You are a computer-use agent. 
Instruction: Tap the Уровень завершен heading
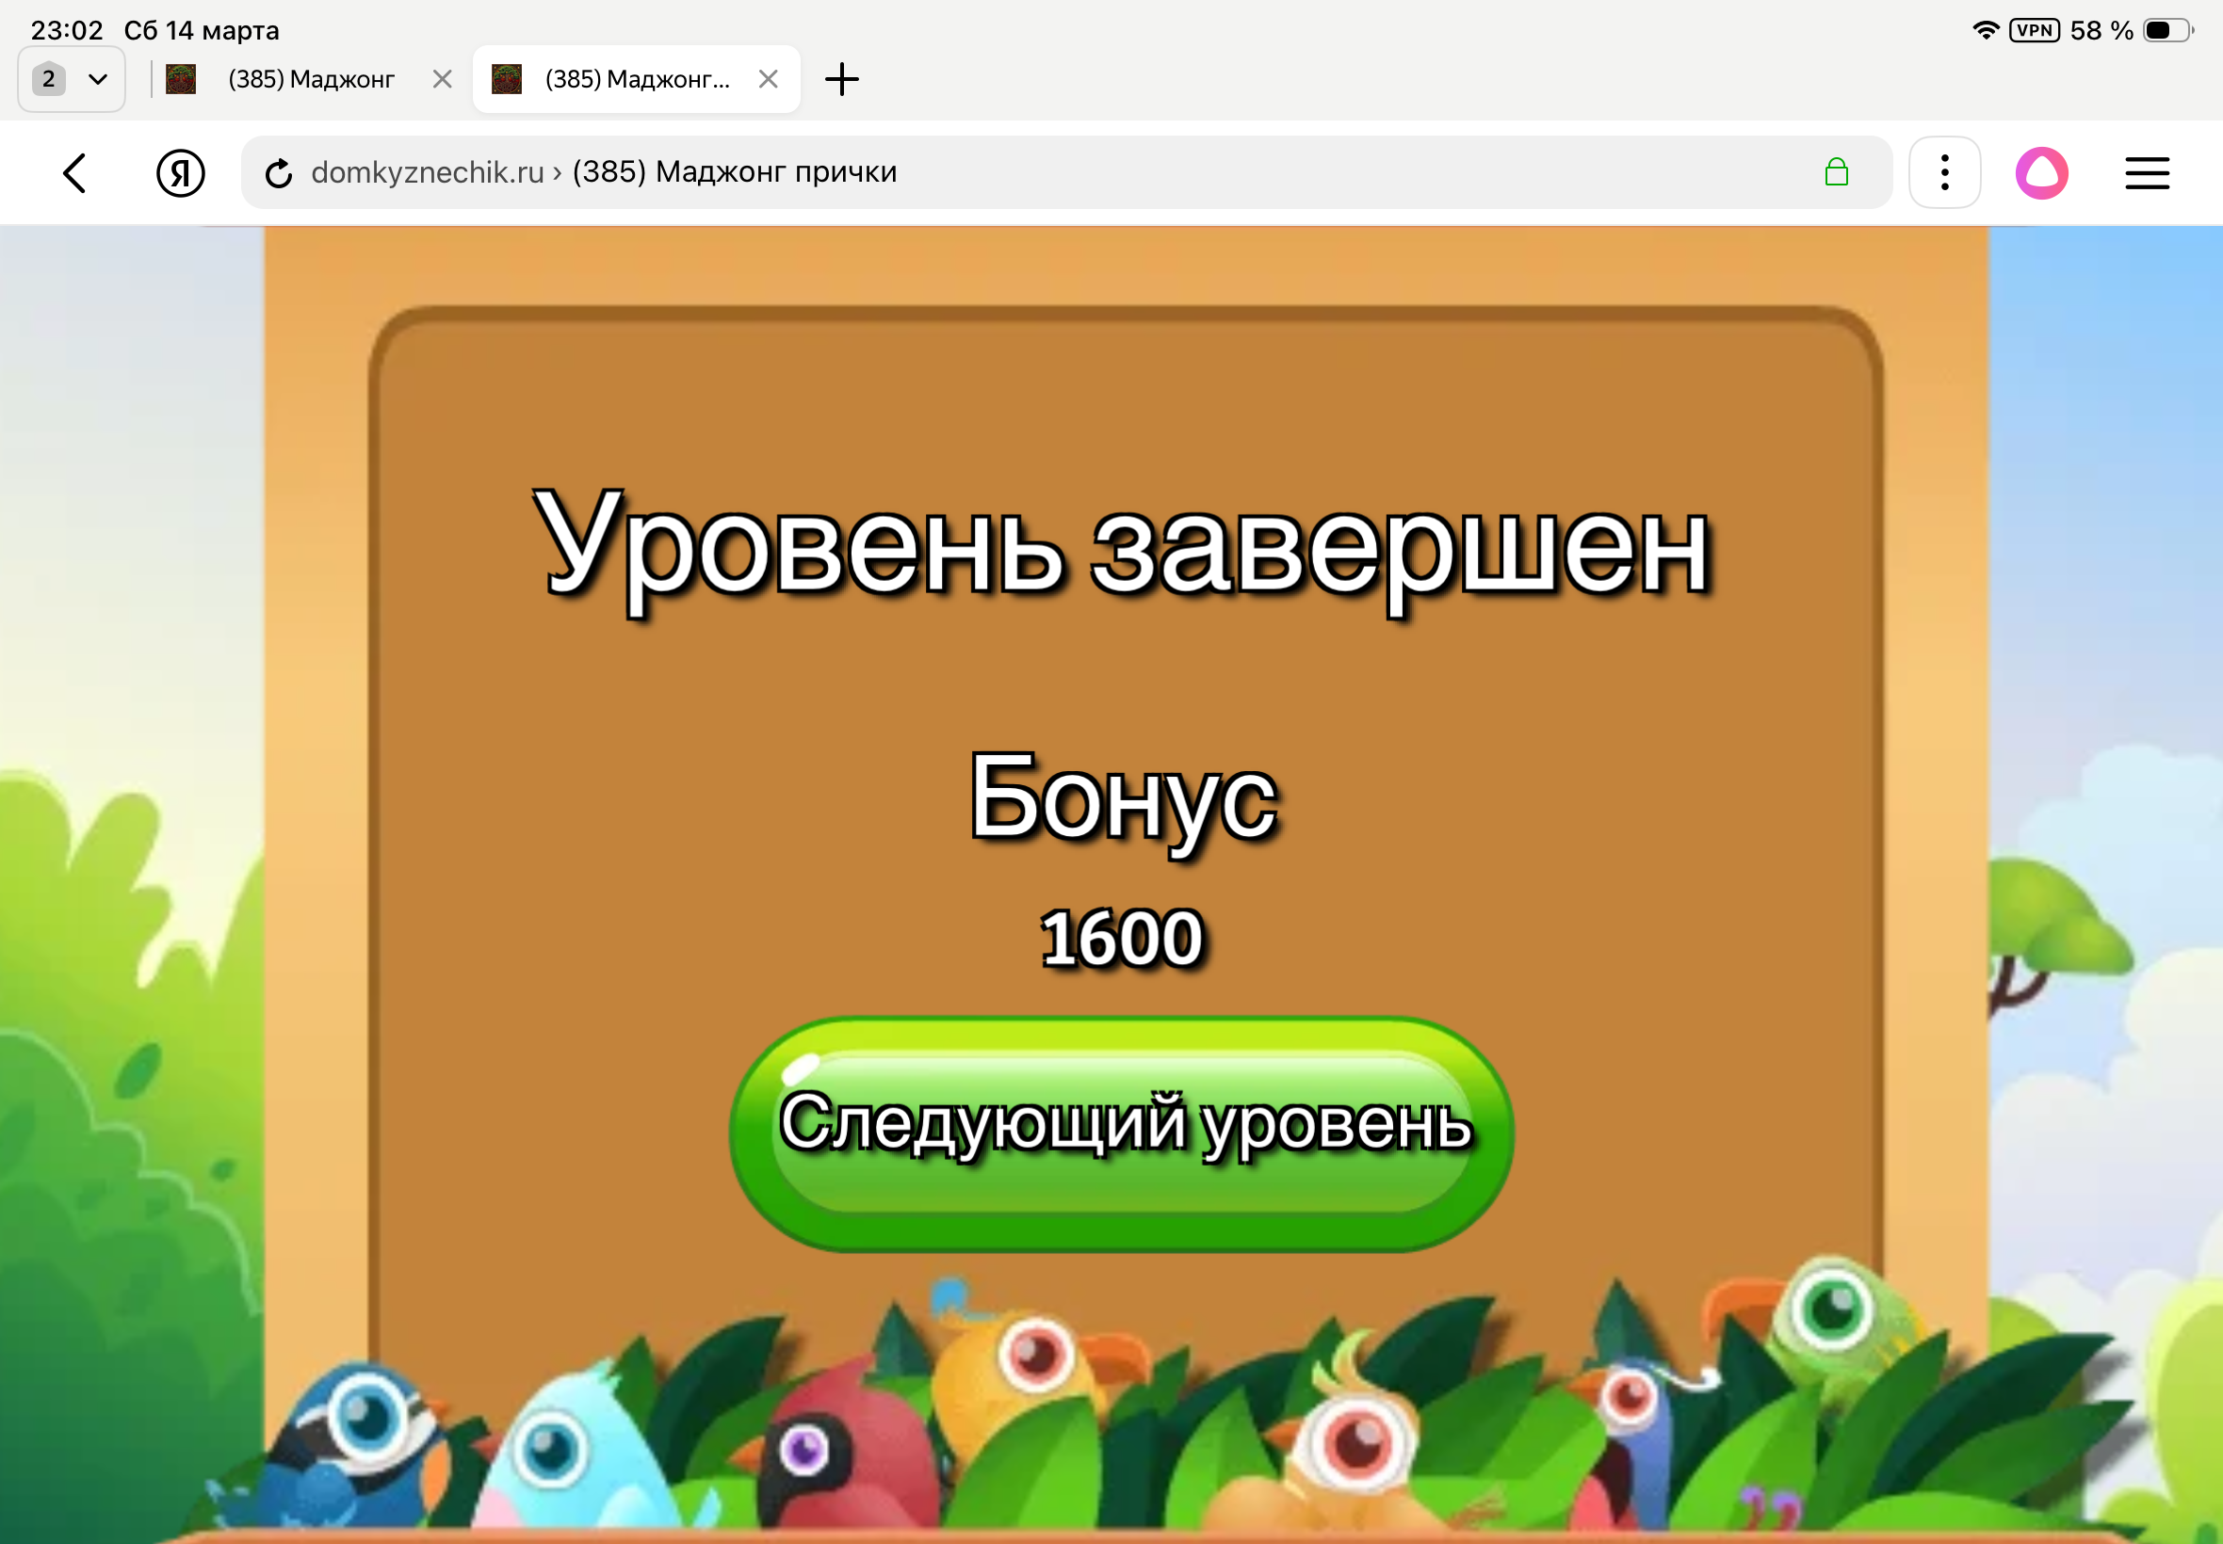pos(1122,549)
